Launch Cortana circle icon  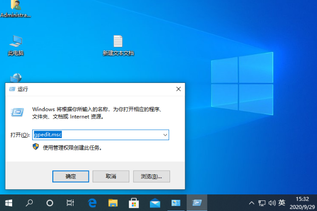pyautogui.click(x=50, y=203)
